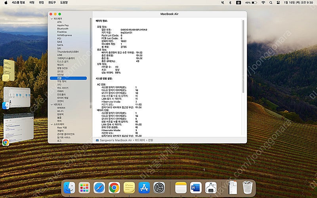The height and width of the screenshot is (198, 317).
Task: Select 병렬 SCSI in the sidebar
Action: (x=62, y=68)
